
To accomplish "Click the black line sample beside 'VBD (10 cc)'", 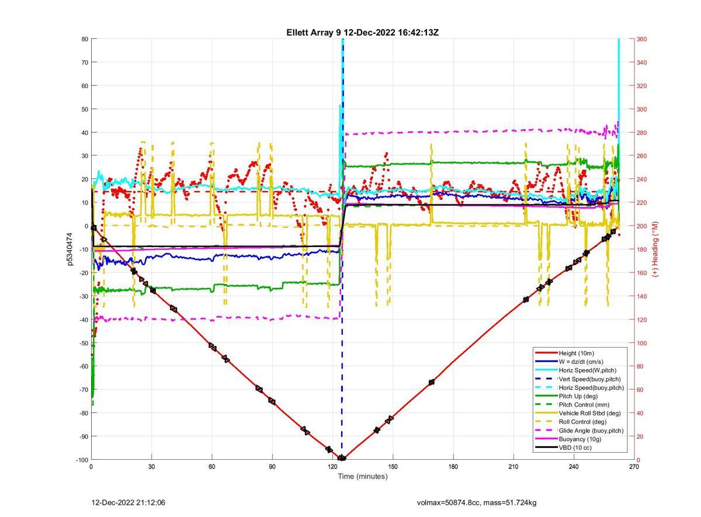I will click(546, 447).
